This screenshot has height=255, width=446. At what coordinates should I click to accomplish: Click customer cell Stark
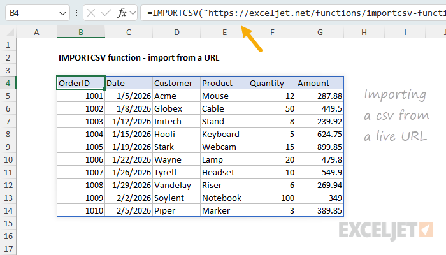(x=176, y=147)
